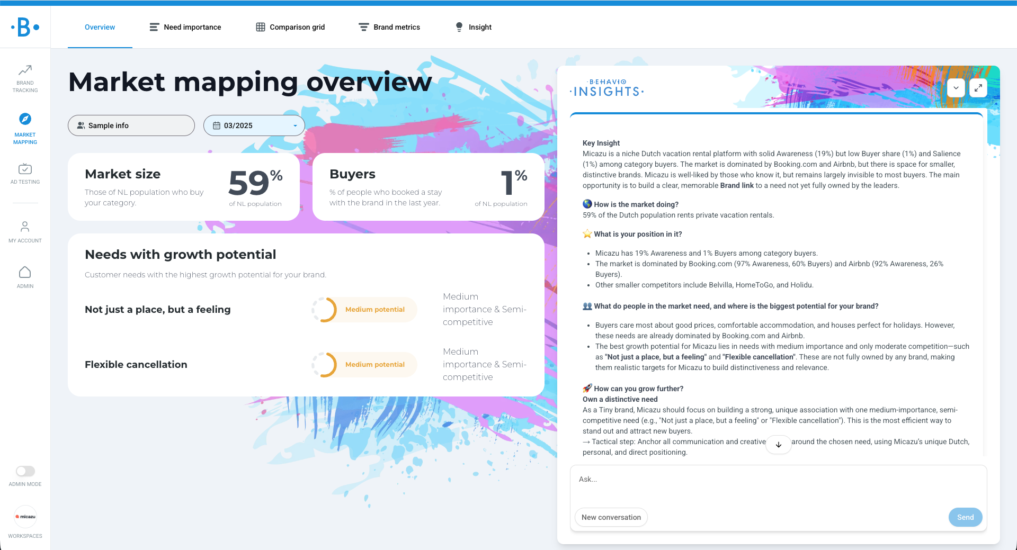Click the Send button
The width and height of the screenshot is (1017, 550).
[x=965, y=517]
